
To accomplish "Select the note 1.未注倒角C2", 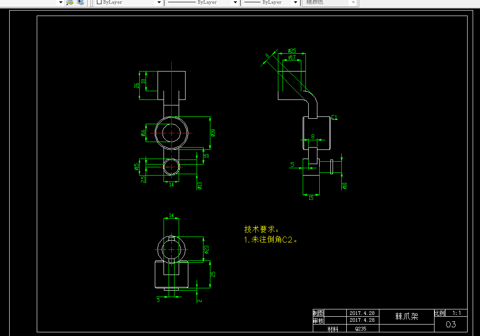I will (271, 240).
